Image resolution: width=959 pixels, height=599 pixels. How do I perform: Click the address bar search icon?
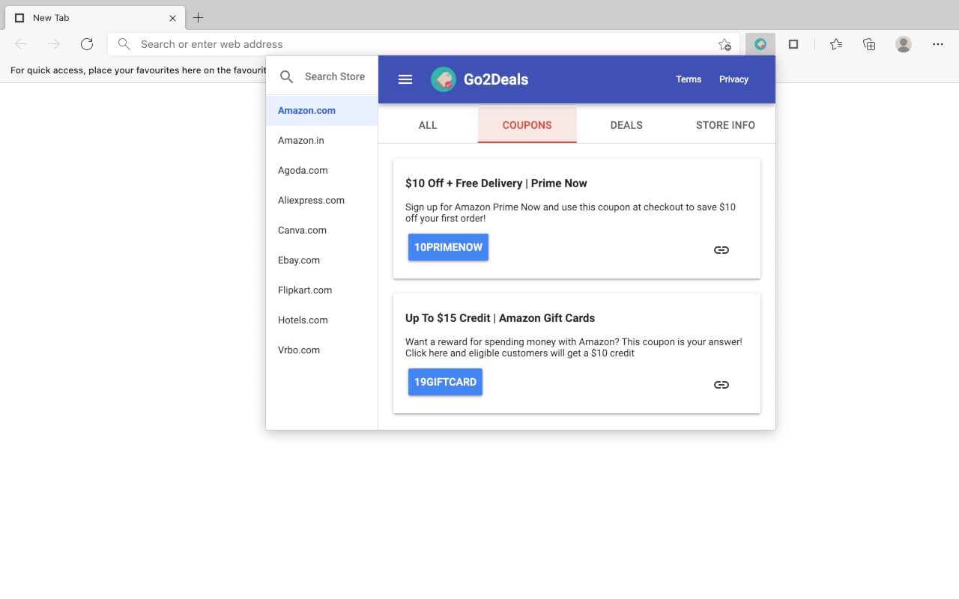point(124,44)
